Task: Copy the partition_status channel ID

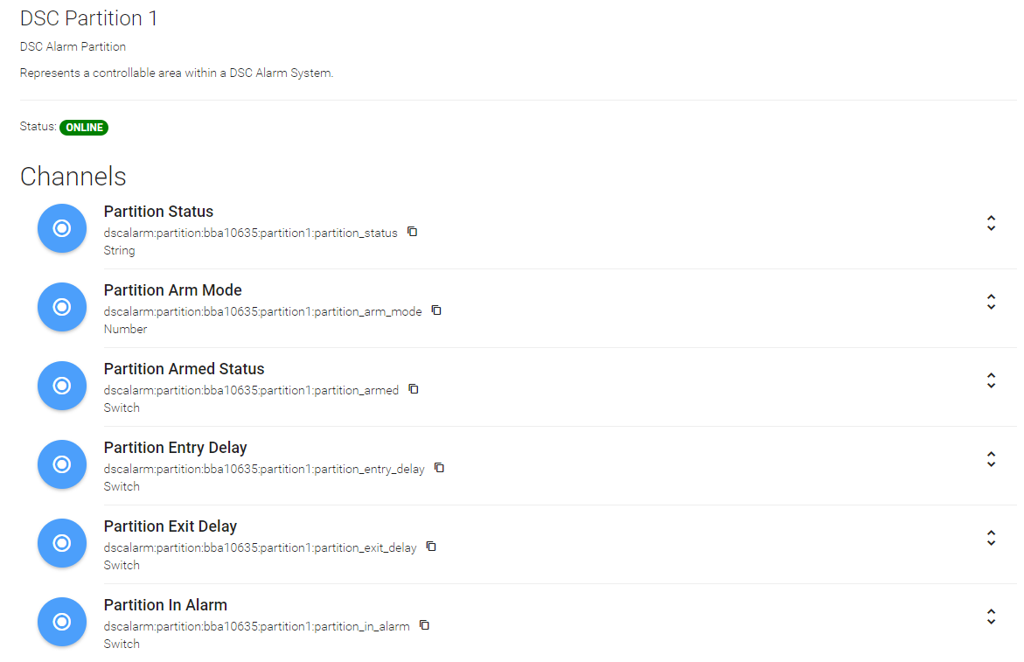Action: pyautogui.click(x=413, y=232)
